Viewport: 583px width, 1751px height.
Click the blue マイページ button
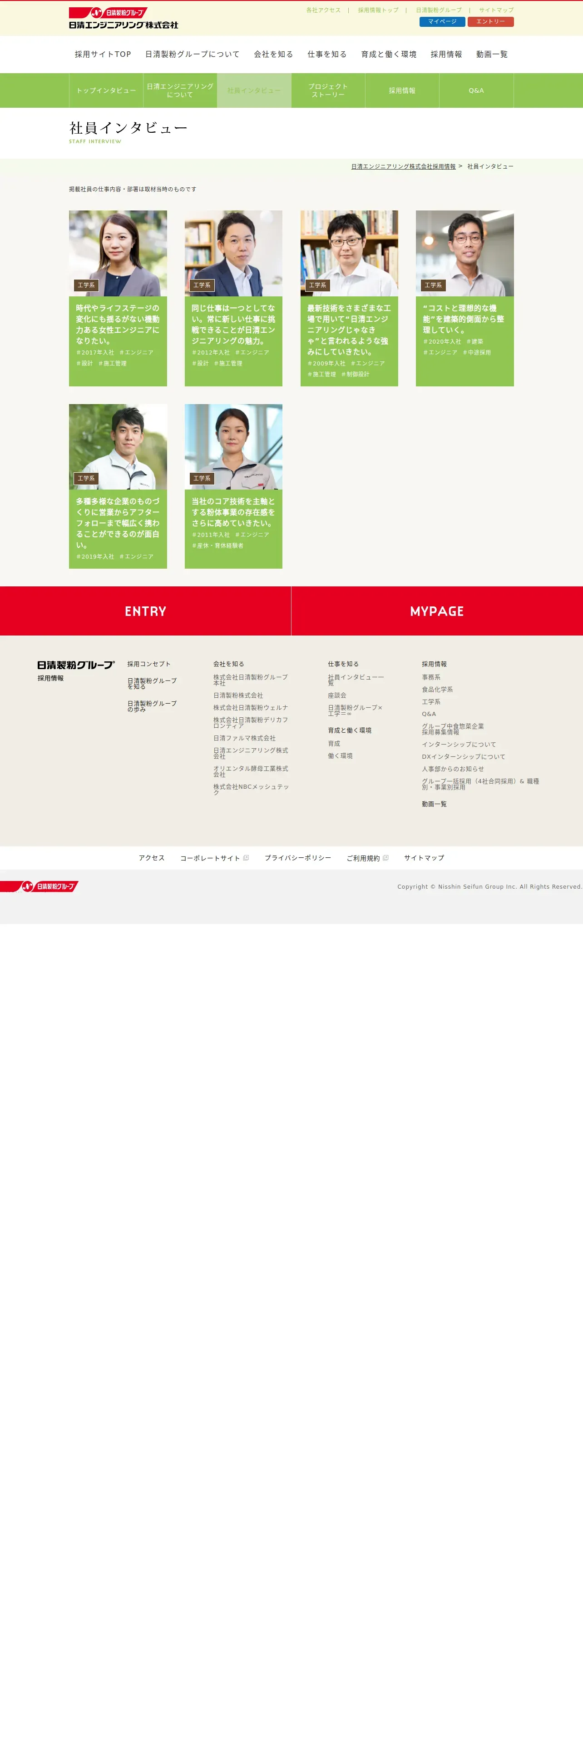443,22
